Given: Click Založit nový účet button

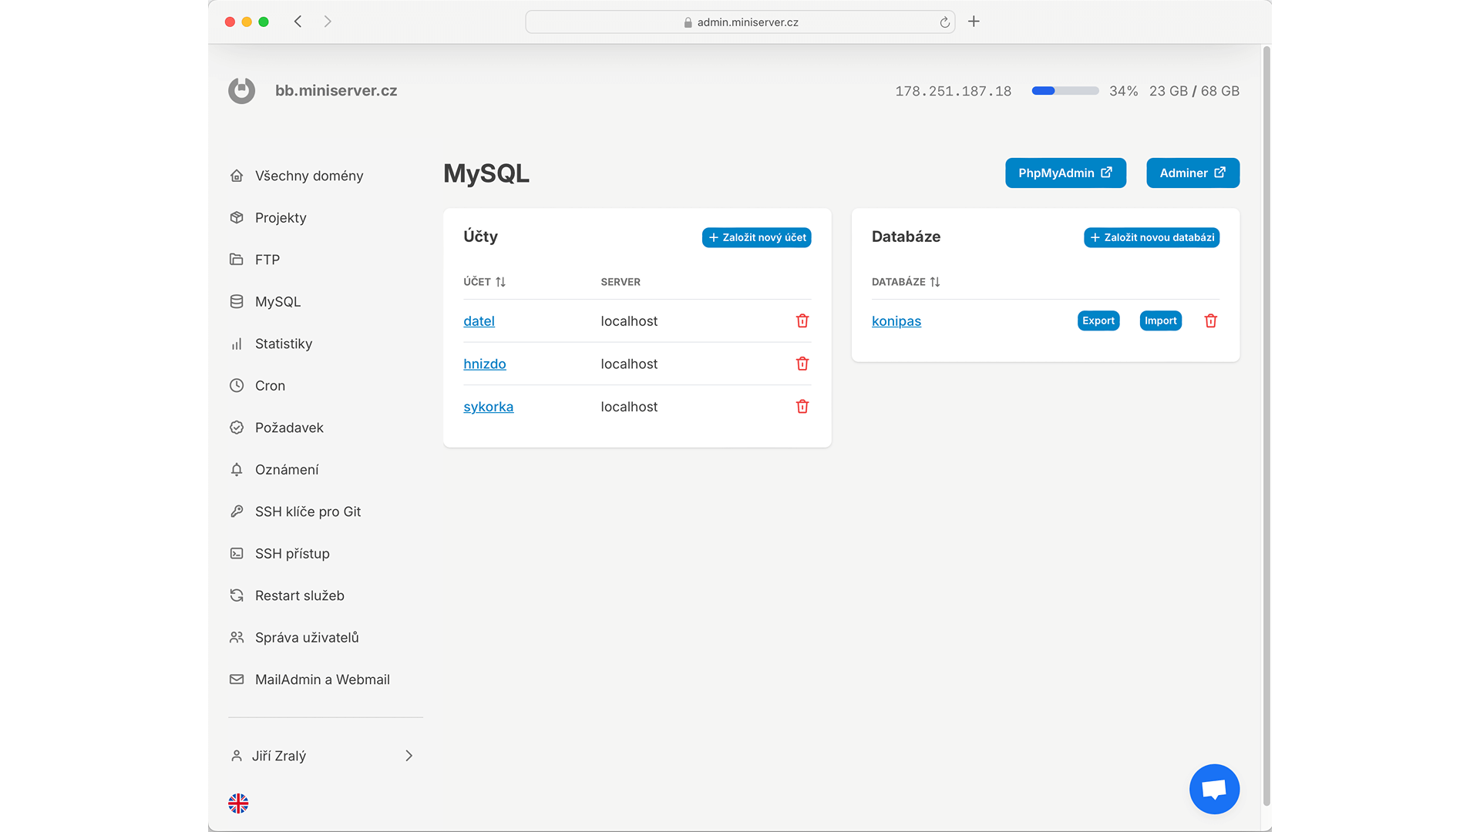Looking at the screenshot, I should 756,237.
